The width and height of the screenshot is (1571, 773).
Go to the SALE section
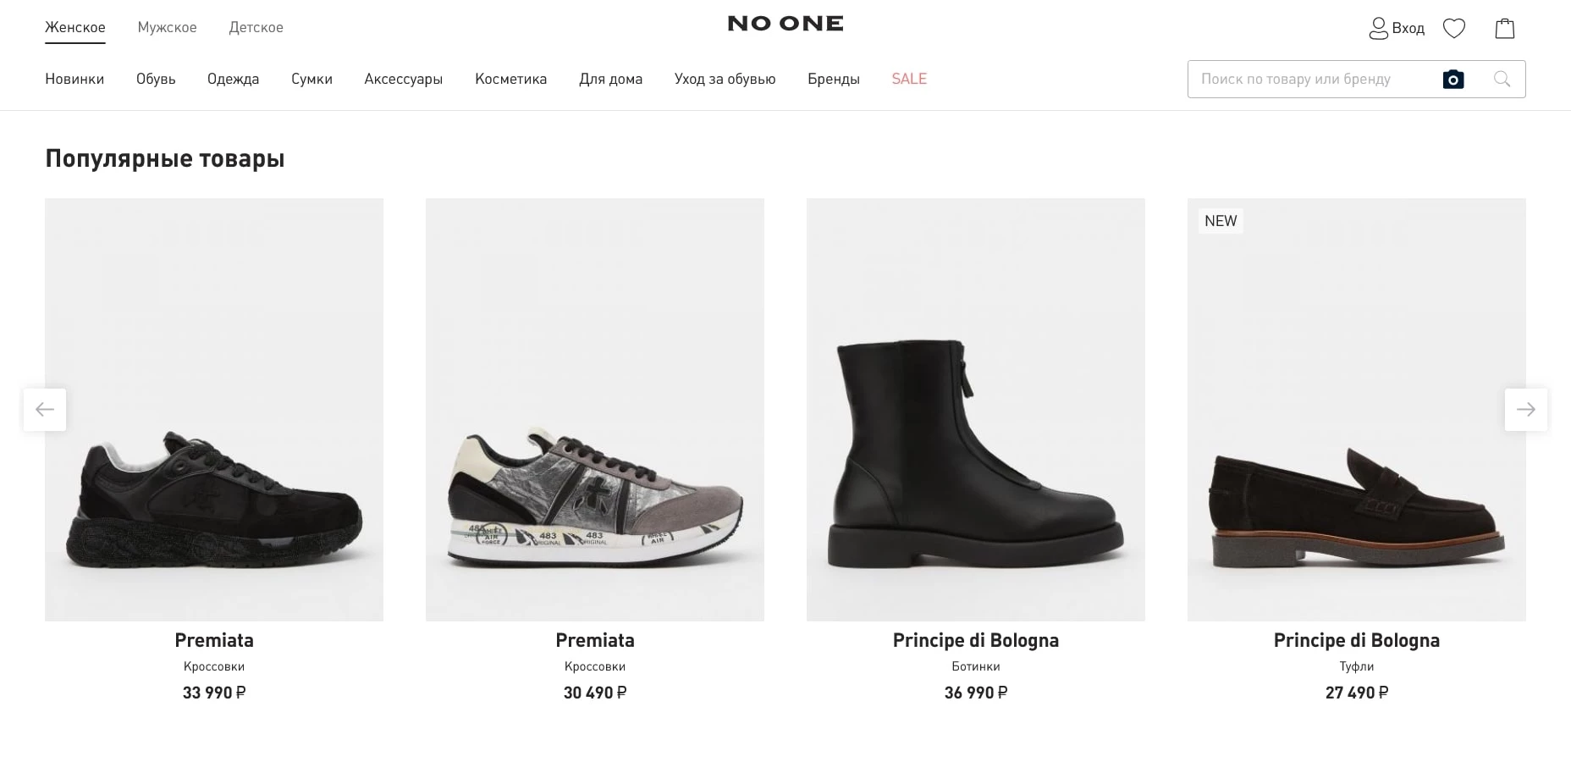pos(908,80)
